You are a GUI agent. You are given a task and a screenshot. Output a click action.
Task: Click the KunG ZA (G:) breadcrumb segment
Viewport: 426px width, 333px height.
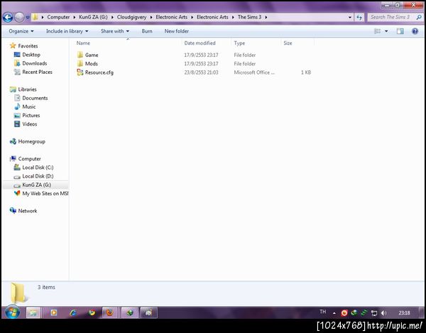coord(93,17)
